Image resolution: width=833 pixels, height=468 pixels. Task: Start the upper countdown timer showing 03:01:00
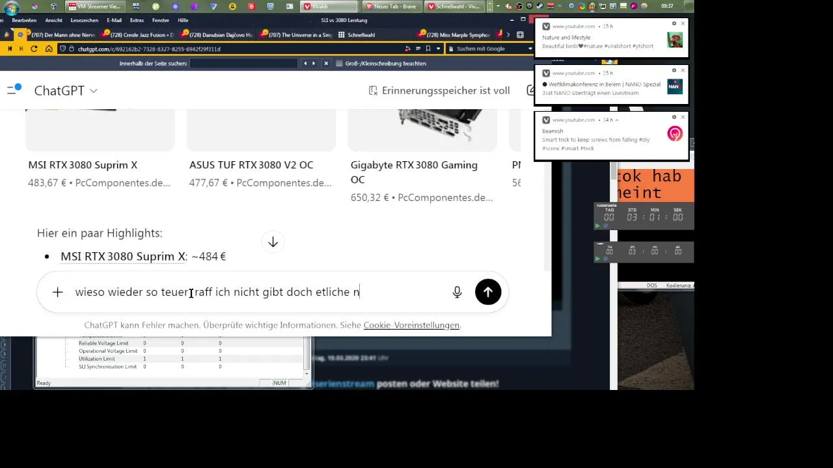597,226
